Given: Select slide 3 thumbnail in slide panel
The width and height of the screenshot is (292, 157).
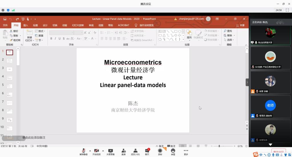Looking at the screenshot, I should [x=10, y=69].
